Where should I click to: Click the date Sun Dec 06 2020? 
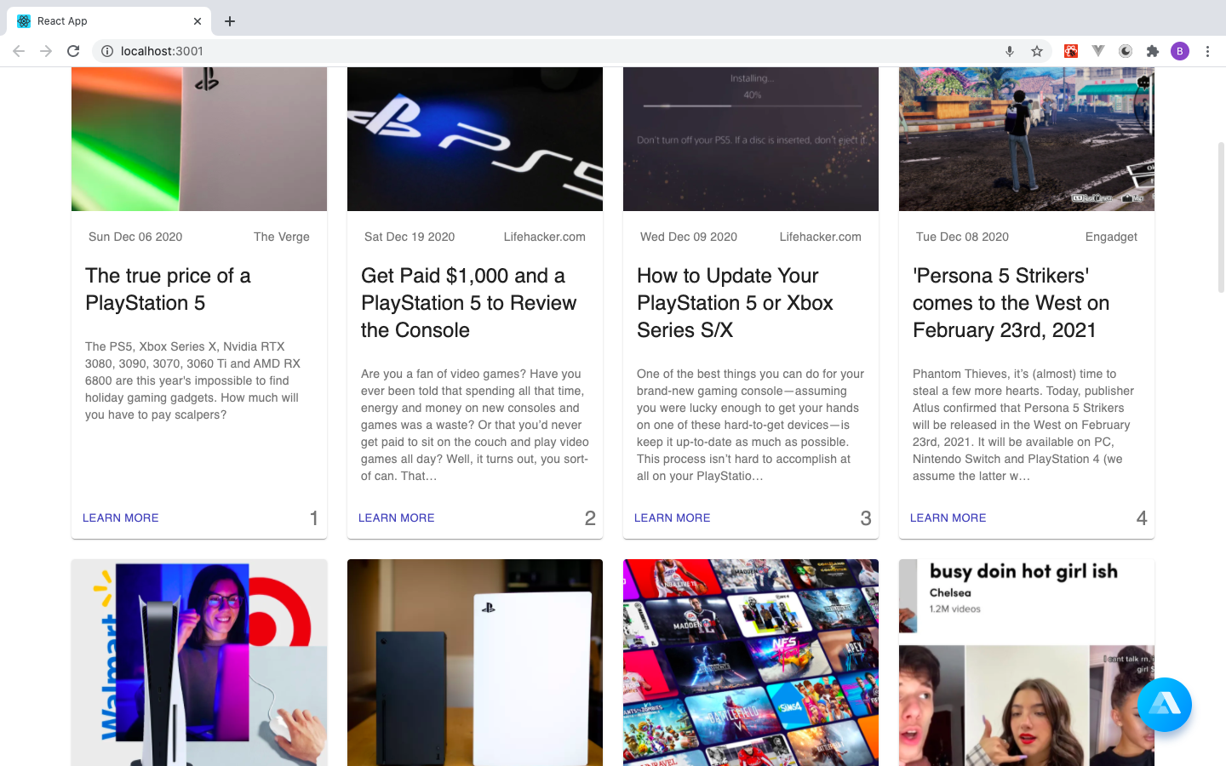point(135,237)
